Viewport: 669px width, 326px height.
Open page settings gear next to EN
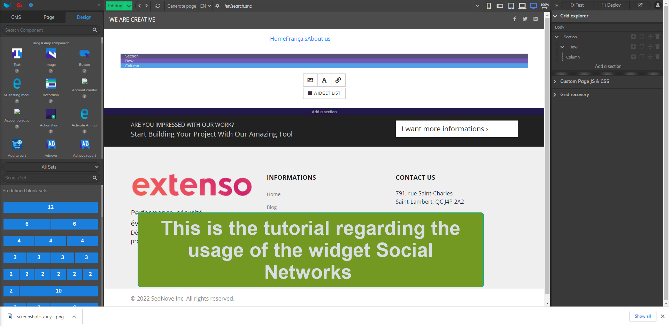point(217,6)
